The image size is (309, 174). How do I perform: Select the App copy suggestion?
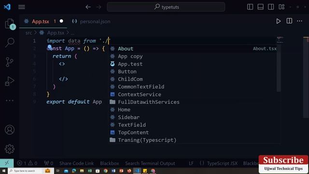(194, 57)
